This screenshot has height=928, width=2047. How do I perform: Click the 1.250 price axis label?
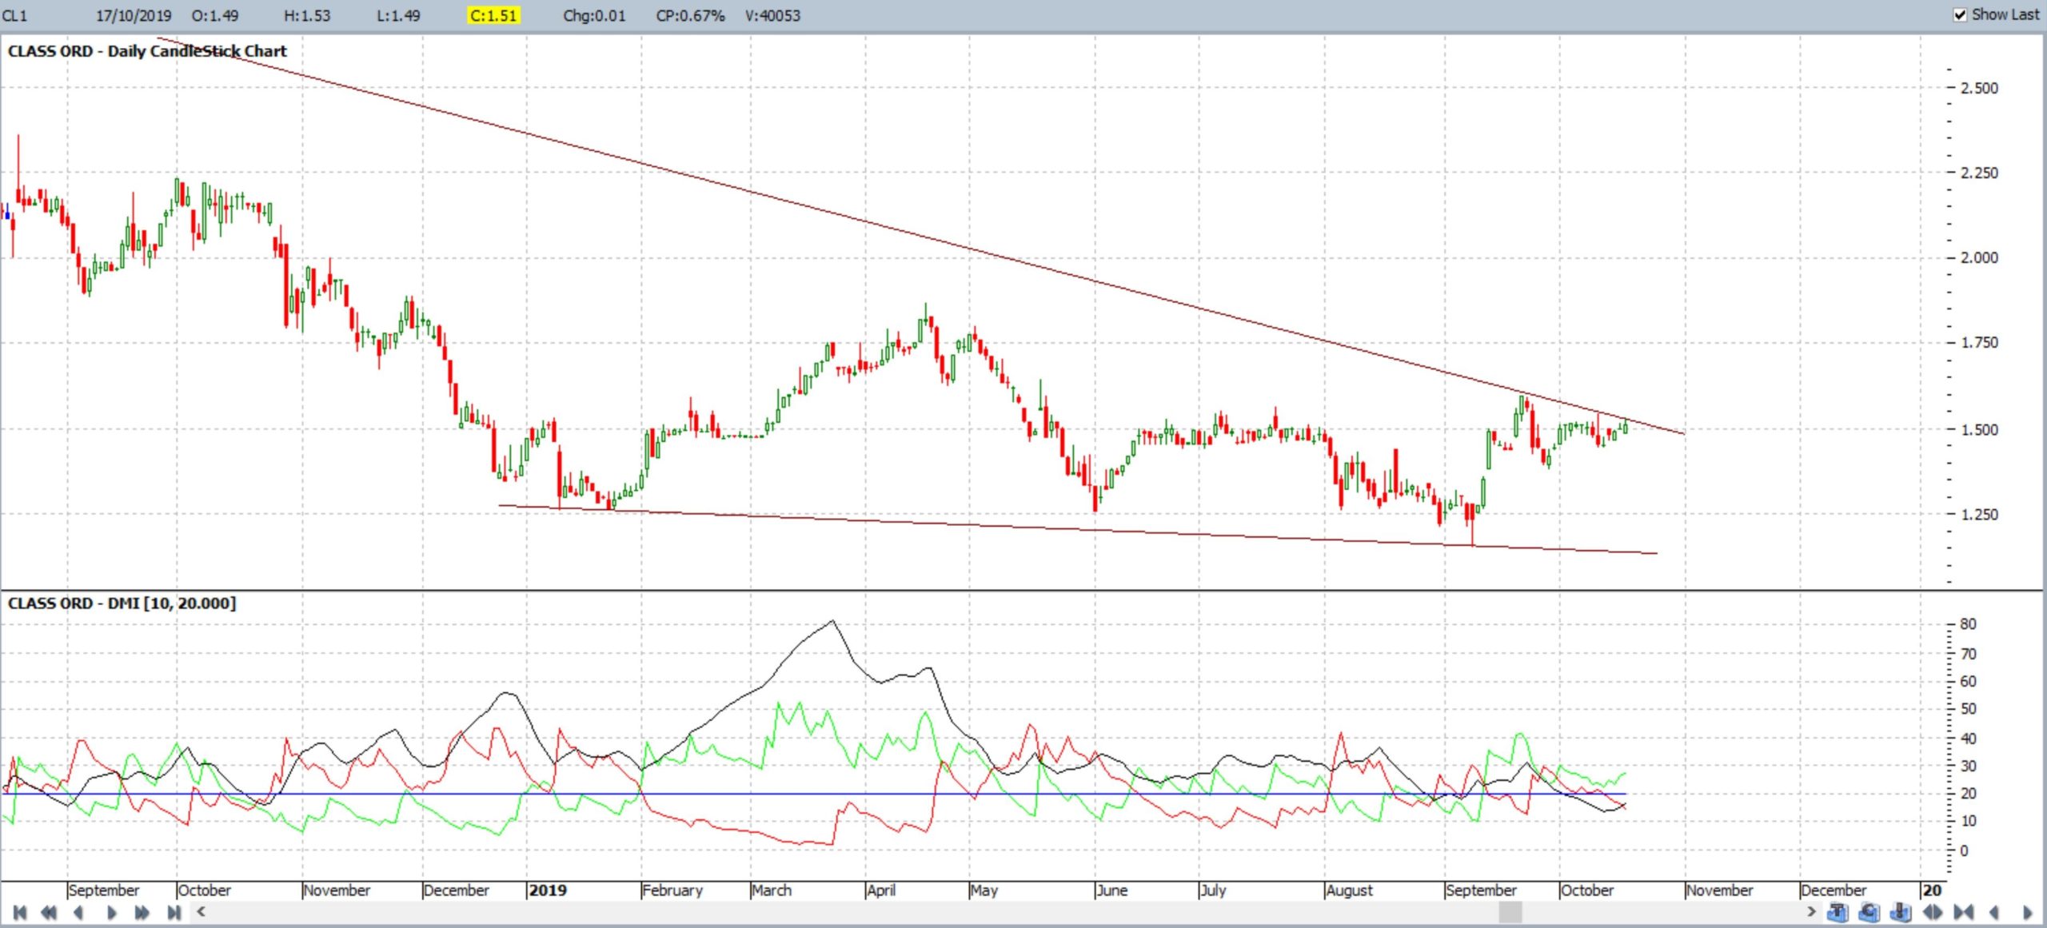coord(1979,514)
